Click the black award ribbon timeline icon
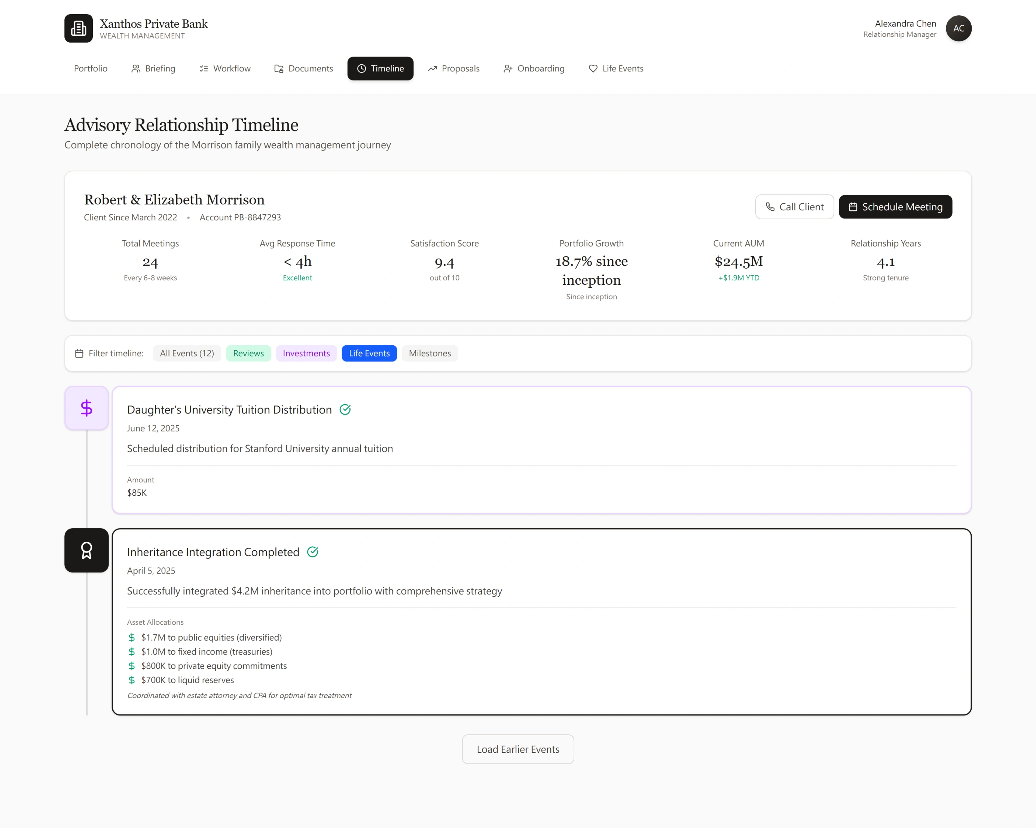This screenshot has height=828, width=1036. pyautogui.click(x=86, y=550)
